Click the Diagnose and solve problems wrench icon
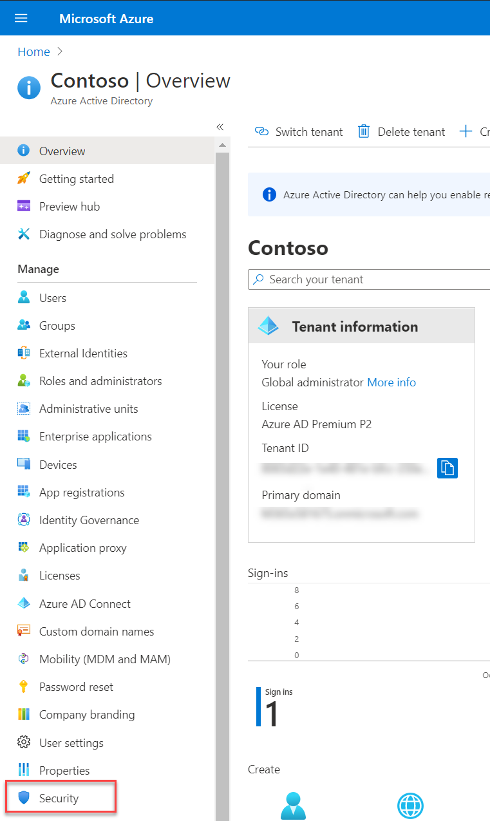The height and width of the screenshot is (821, 490). [24, 234]
